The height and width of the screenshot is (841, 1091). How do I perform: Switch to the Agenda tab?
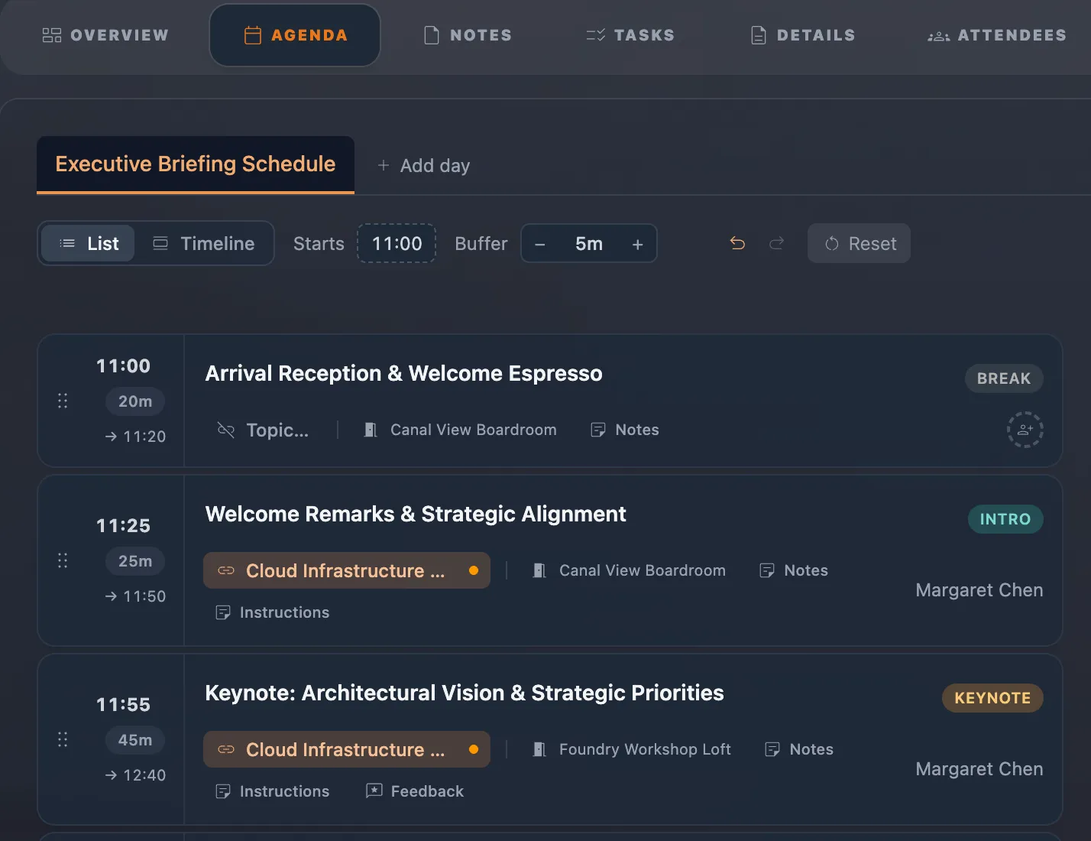295,35
